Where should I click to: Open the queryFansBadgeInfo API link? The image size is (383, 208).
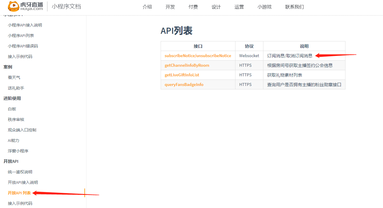184,84
